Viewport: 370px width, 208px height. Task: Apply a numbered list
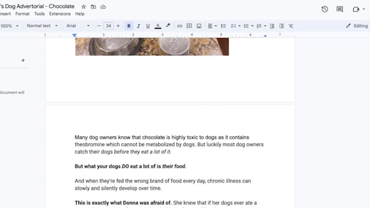[259, 26]
